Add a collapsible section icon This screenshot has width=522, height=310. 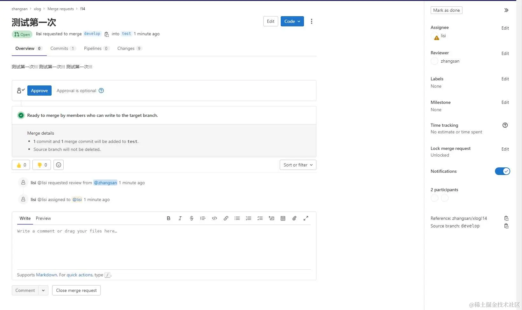272,218
